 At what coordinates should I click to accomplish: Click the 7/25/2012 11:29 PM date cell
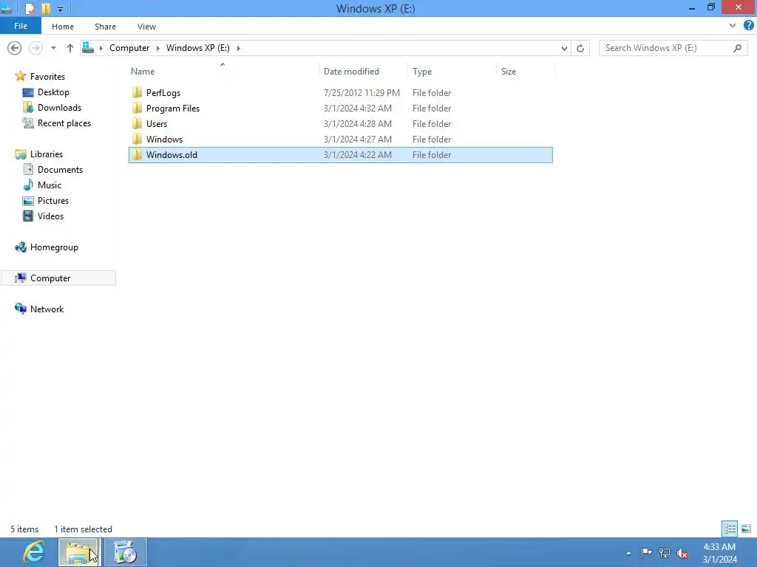(x=361, y=92)
